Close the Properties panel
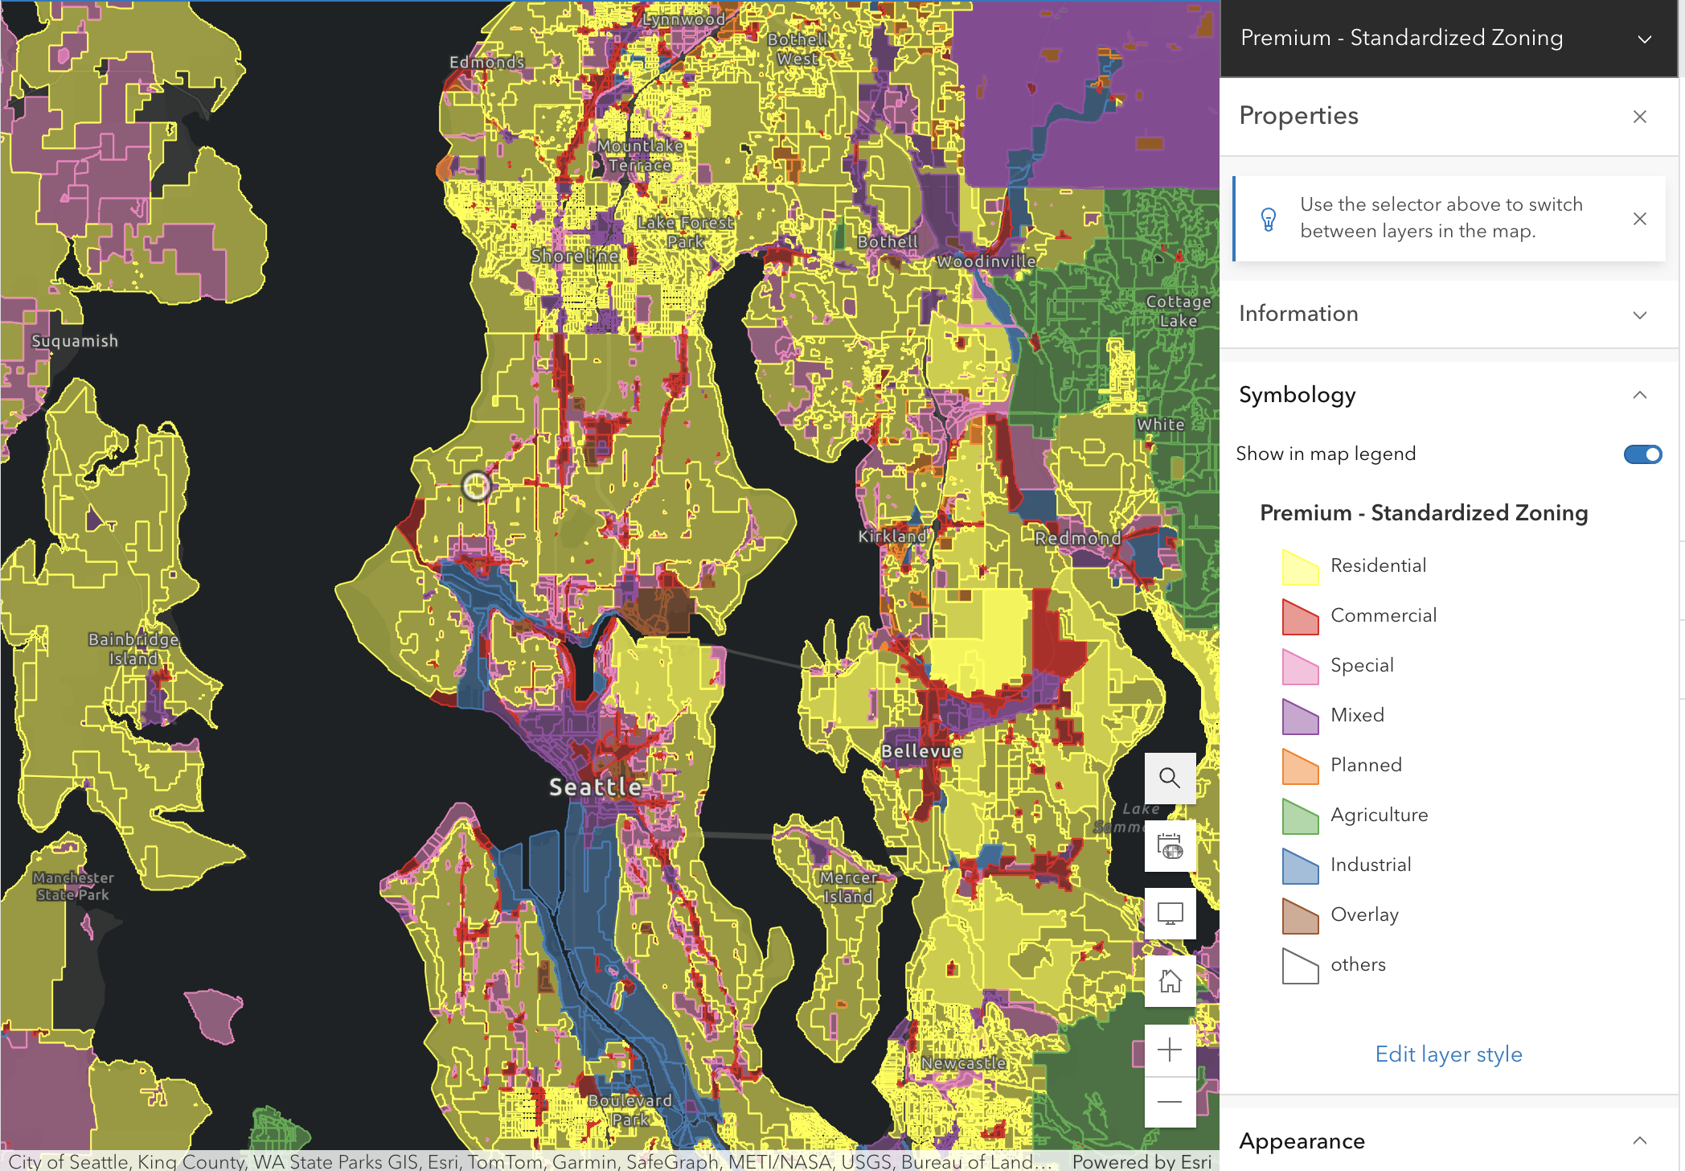The height and width of the screenshot is (1171, 1685). tap(1639, 117)
